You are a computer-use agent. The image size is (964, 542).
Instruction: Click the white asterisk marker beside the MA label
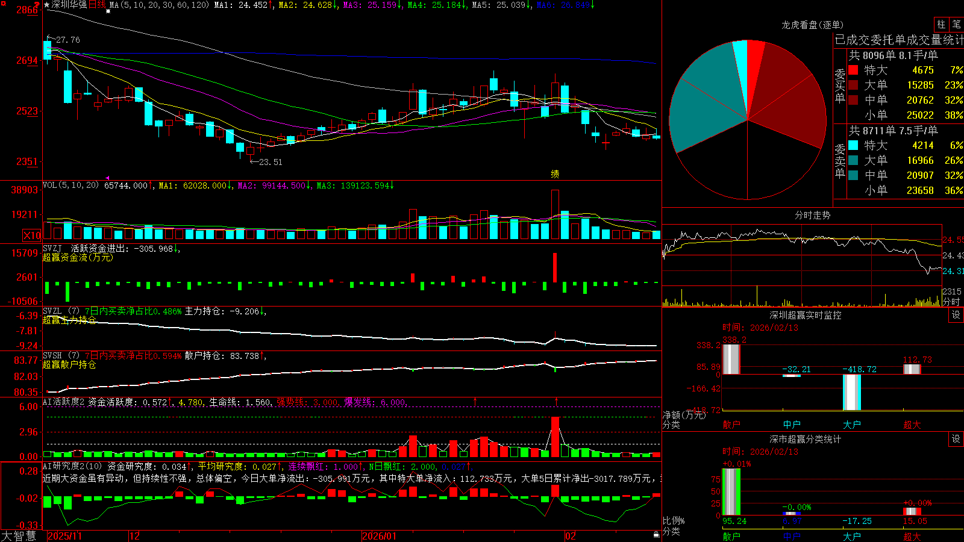(x=108, y=11)
